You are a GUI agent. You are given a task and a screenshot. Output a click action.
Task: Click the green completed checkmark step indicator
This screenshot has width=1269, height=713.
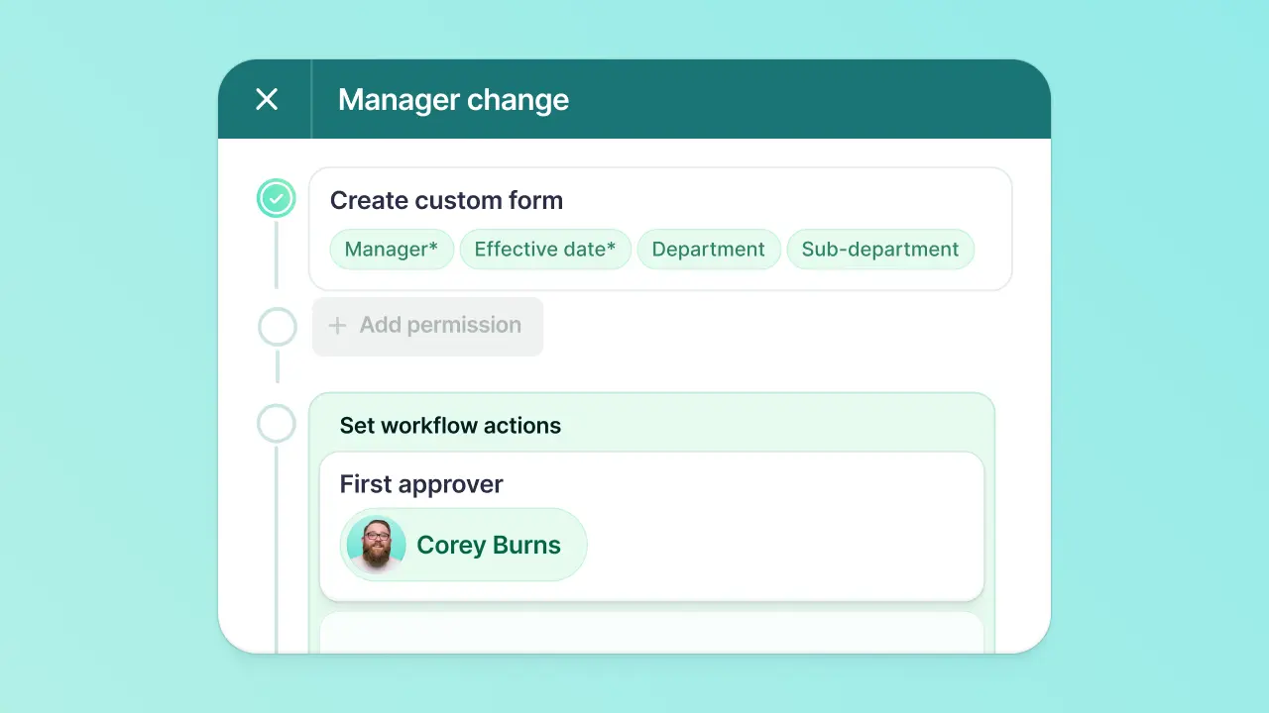[277, 198]
